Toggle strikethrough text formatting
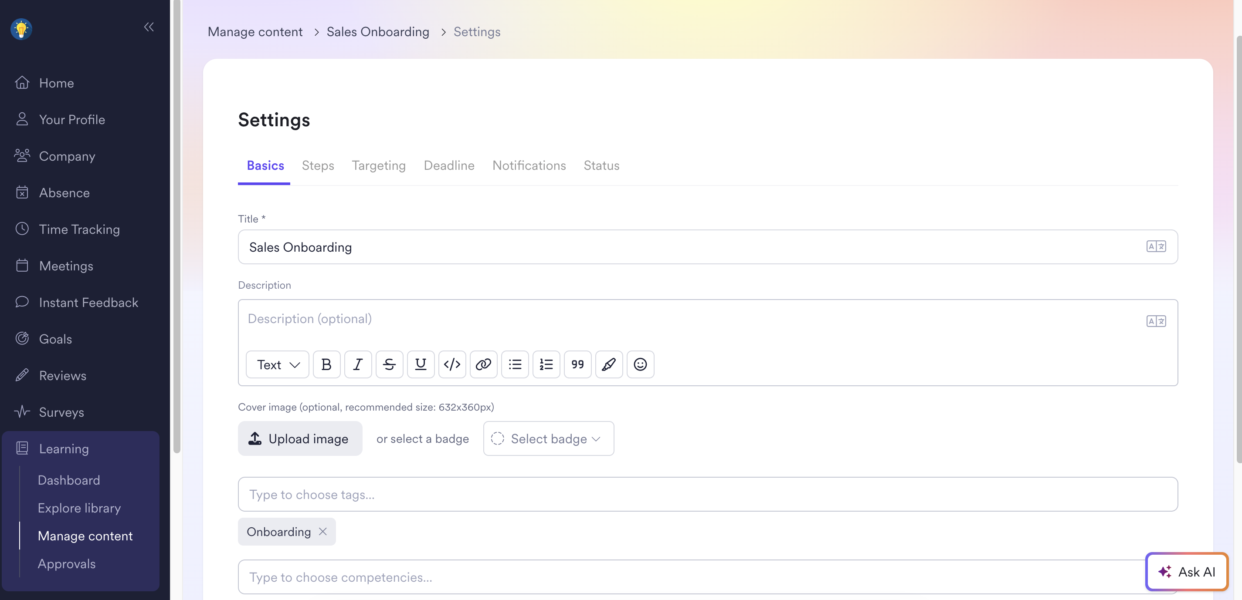Image resolution: width=1242 pixels, height=600 pixels. click(x=389, y=364)
